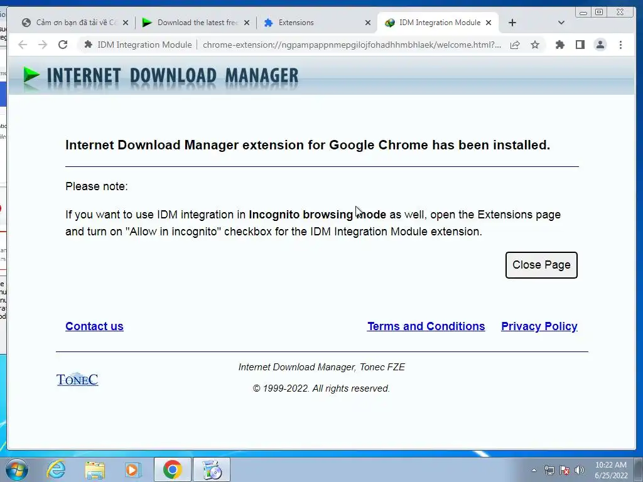
Task: Open the Contact us link
Action: (x=94, y=326)
